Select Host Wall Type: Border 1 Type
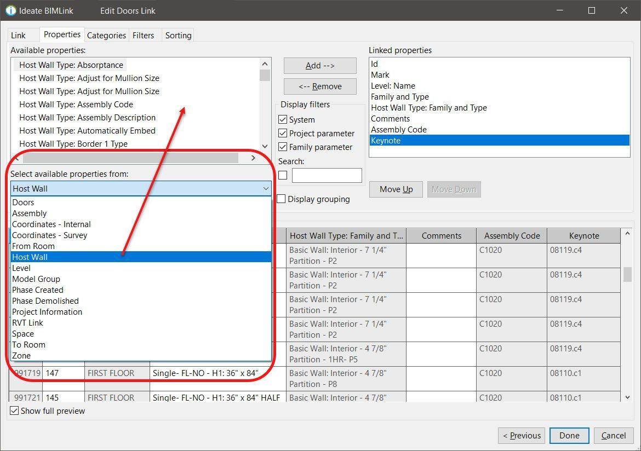Viewport: 641px width, 451px height. (73, 143)
